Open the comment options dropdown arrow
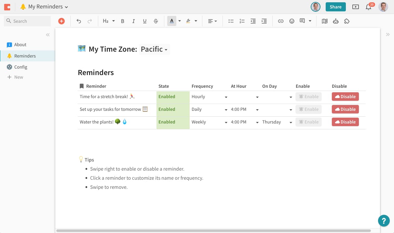Screen dimensions: 394x233 coord(310,21)
